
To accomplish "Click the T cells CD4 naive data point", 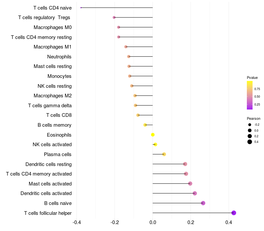I will 81,8.
